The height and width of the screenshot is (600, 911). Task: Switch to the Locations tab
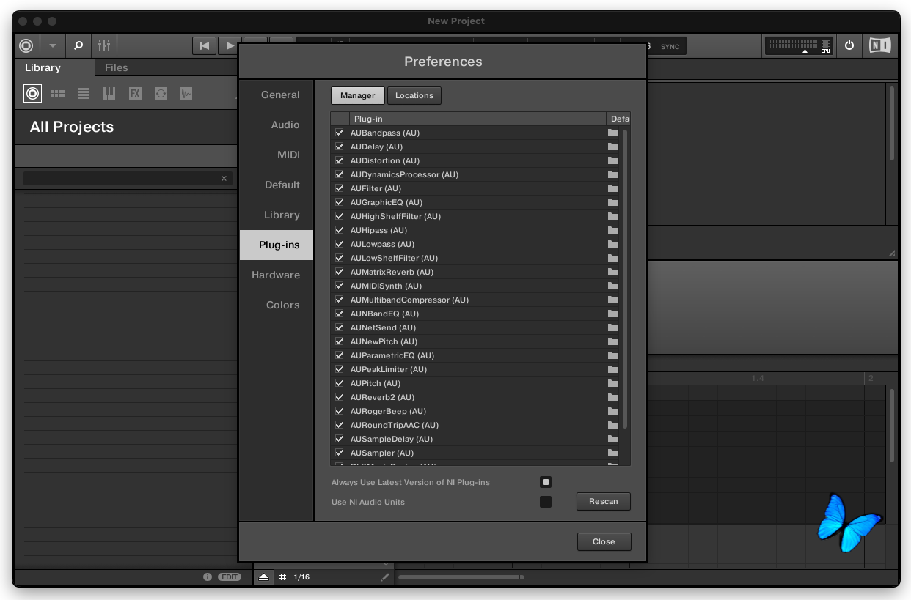tap(414, 95)
